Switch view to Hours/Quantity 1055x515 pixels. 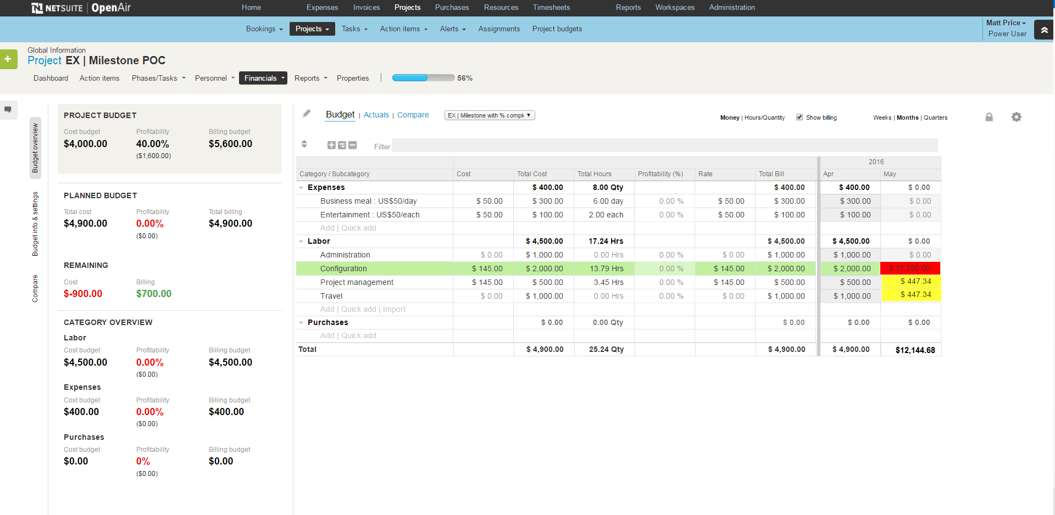tap(764, 117)
